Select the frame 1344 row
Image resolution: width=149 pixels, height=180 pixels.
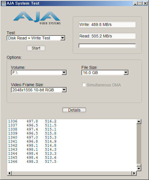[x=32, y=154]
